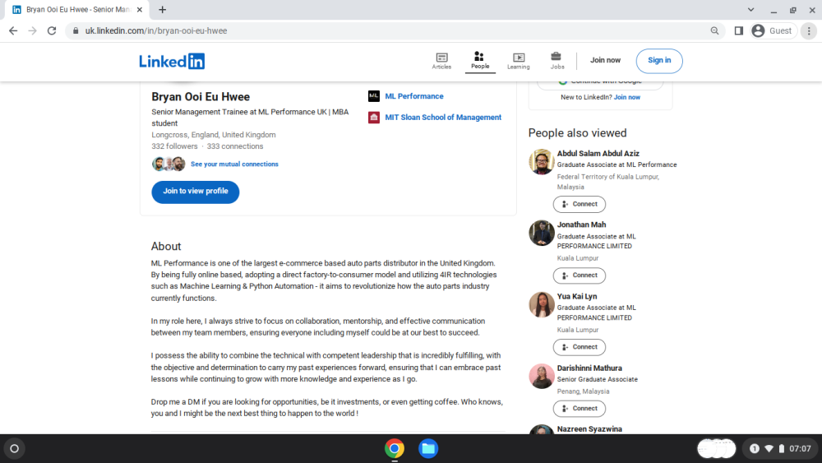Screen dimensions: 822x463
Task: Click the zoom magnifier icon in address bar
Action: coord(714,31)
